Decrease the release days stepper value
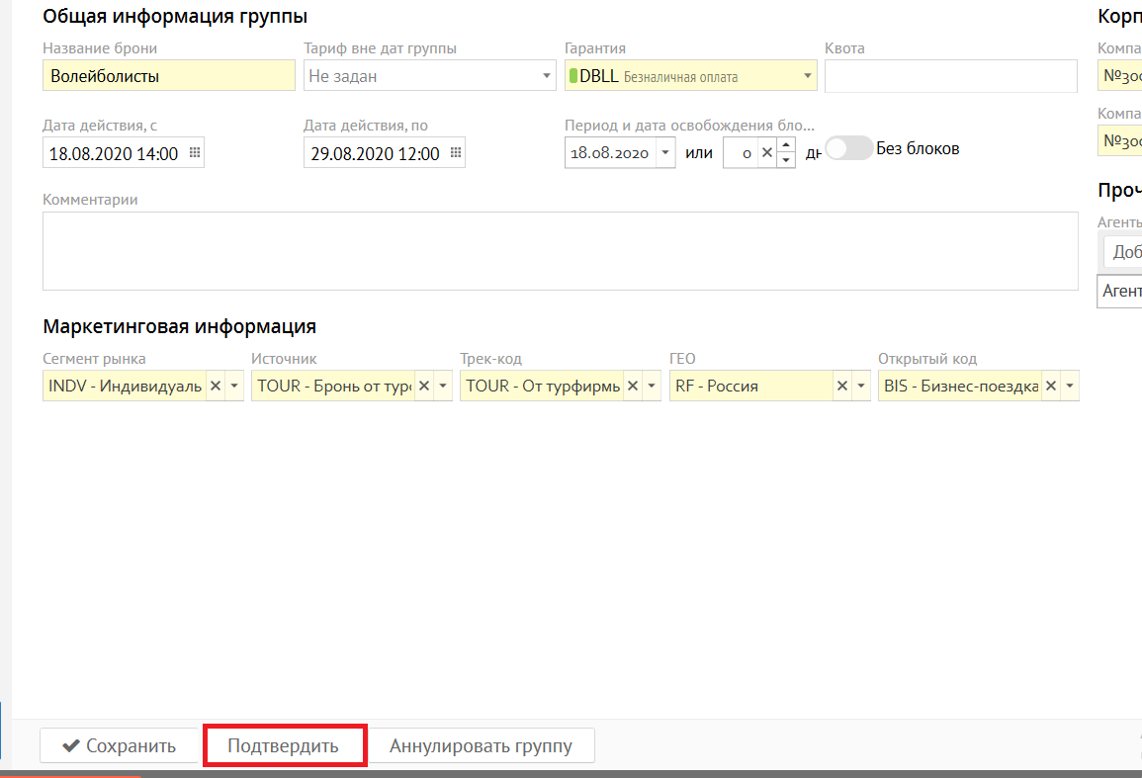Viewport: 1142px width, 778px height. (786, 160)
